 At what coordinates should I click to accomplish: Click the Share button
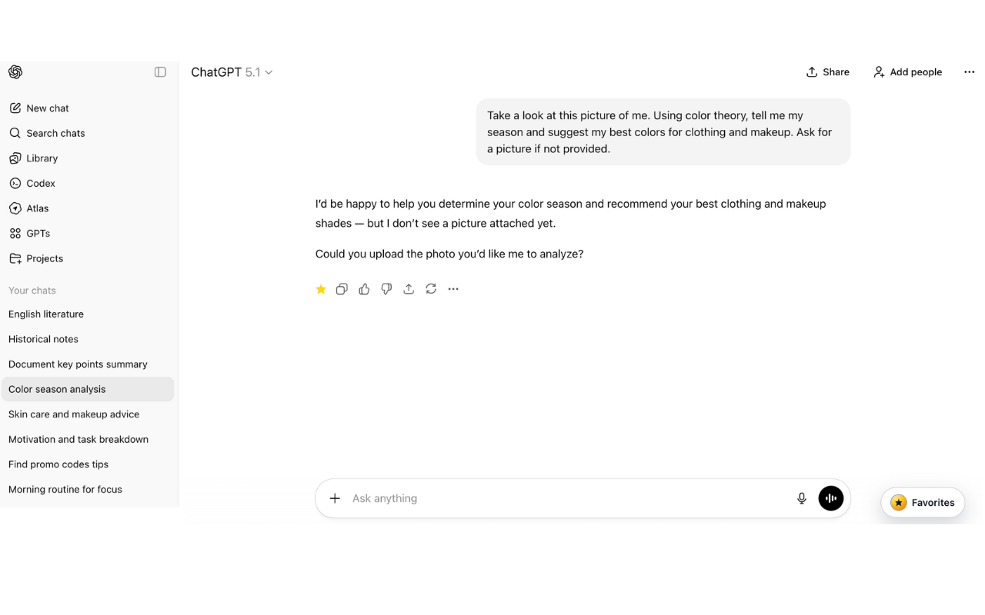tap(827, 71)
